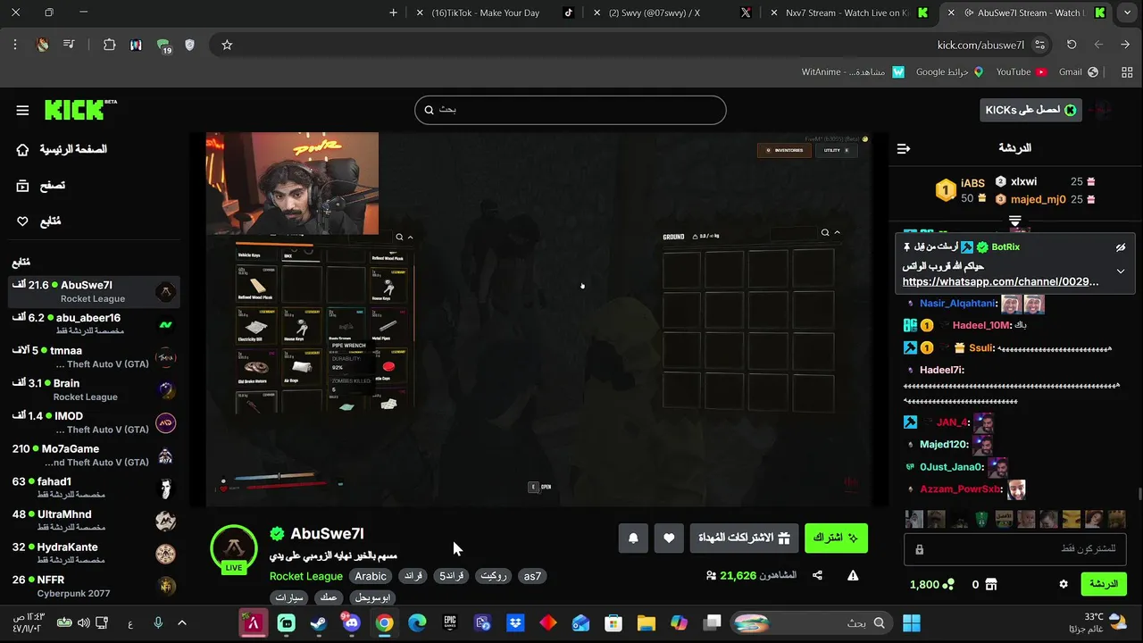Screen dimensions: 1143x643
Task: Open Discord from the taskbar
Action: tap(351, 623)
